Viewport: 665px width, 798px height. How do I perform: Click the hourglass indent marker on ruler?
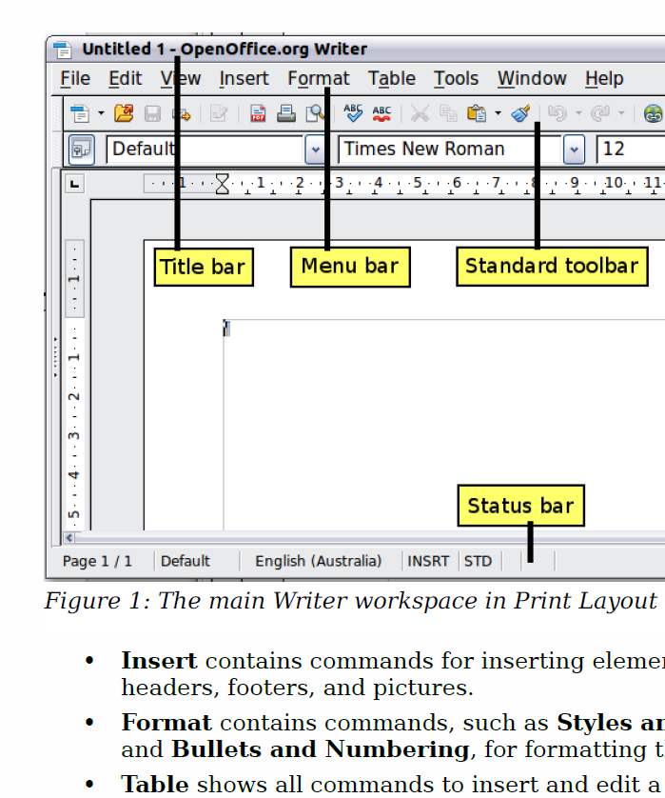pyautogui.click(x=223, y=184)
